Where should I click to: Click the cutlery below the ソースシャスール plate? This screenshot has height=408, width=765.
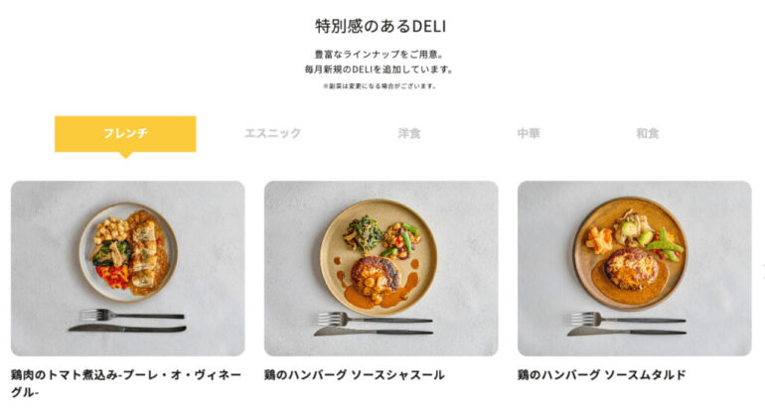[374, 325]
